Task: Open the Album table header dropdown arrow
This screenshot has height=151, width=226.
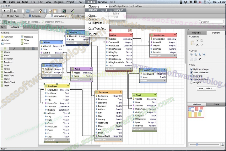Action: coord(61,42)
